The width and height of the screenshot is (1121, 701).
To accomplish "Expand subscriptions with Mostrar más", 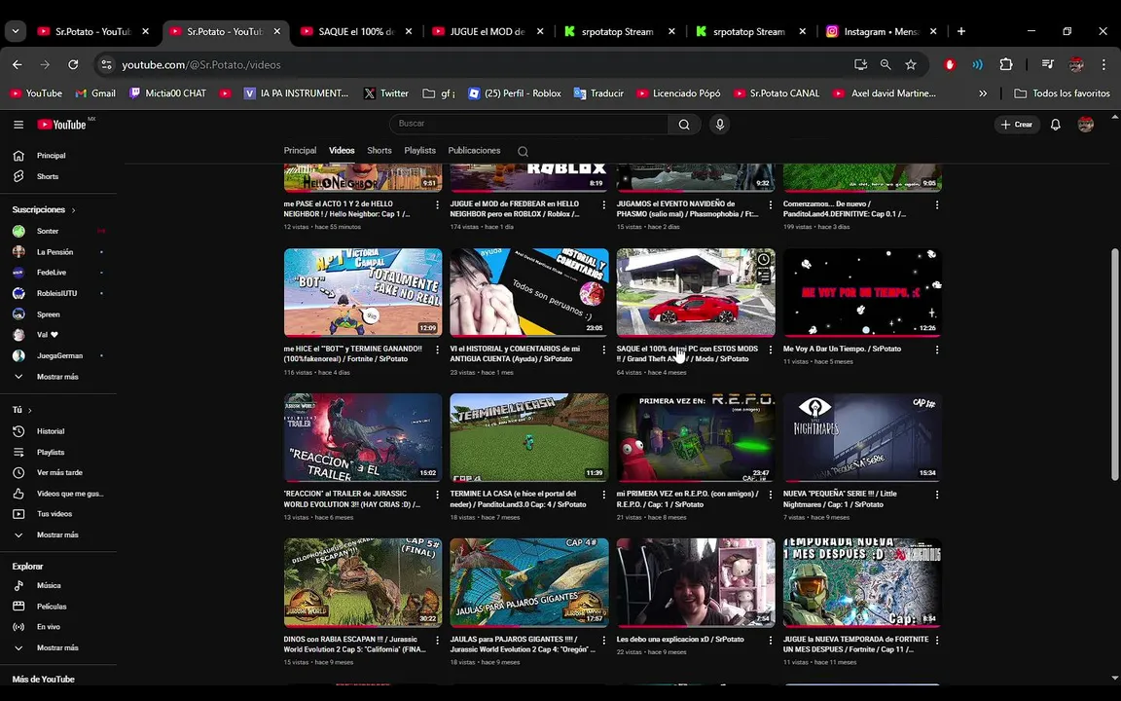I will pos(58,376).
